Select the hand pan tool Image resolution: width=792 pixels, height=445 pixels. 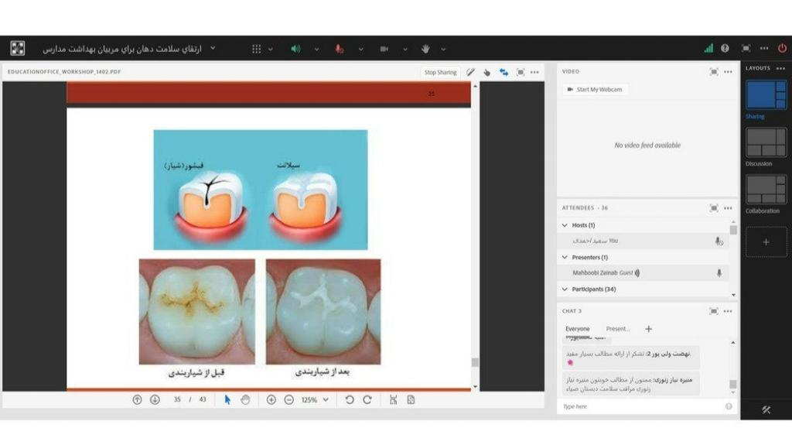(x=244, y=400)
